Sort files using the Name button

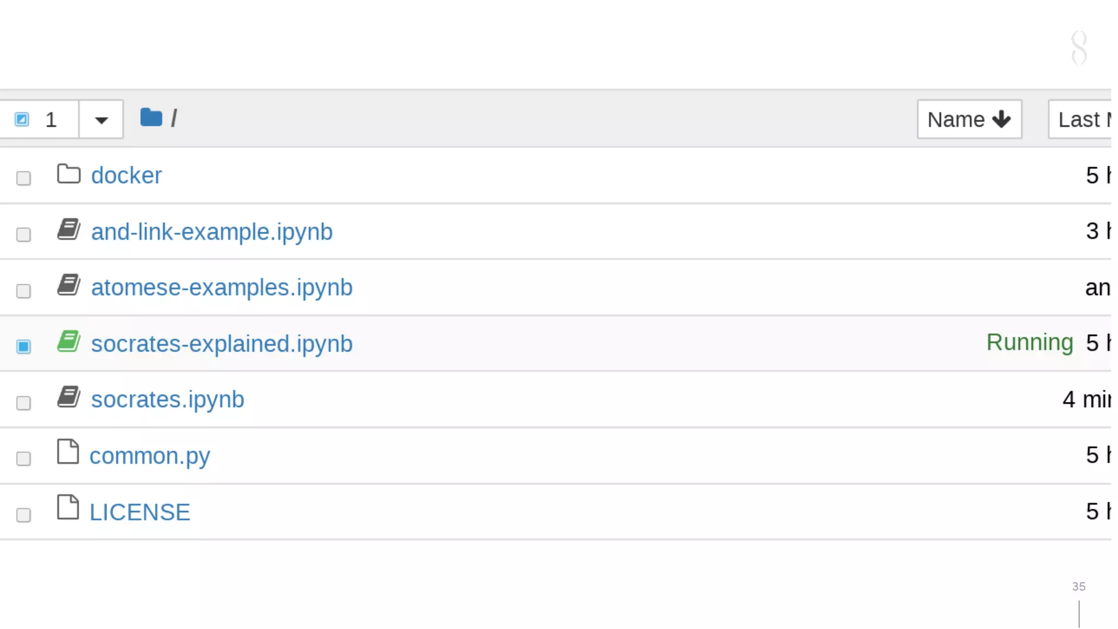[969, 119]
